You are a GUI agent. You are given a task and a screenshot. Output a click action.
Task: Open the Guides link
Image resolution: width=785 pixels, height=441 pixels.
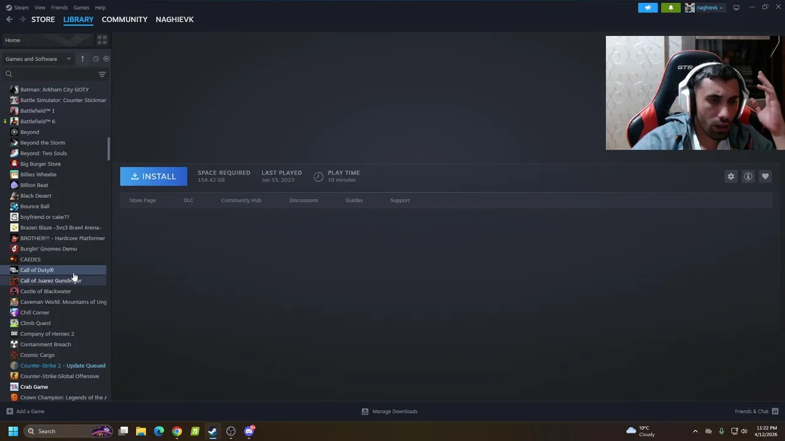(x=354, y=200)
